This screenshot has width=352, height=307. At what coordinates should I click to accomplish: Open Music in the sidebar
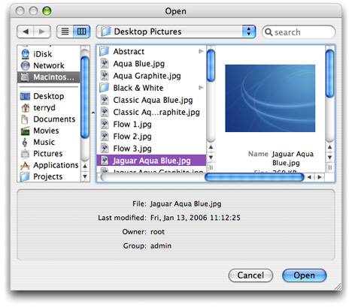(x=49, y=142)
